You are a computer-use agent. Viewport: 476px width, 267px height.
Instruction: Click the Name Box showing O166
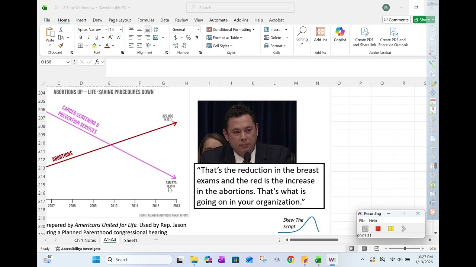click(55, 62)
